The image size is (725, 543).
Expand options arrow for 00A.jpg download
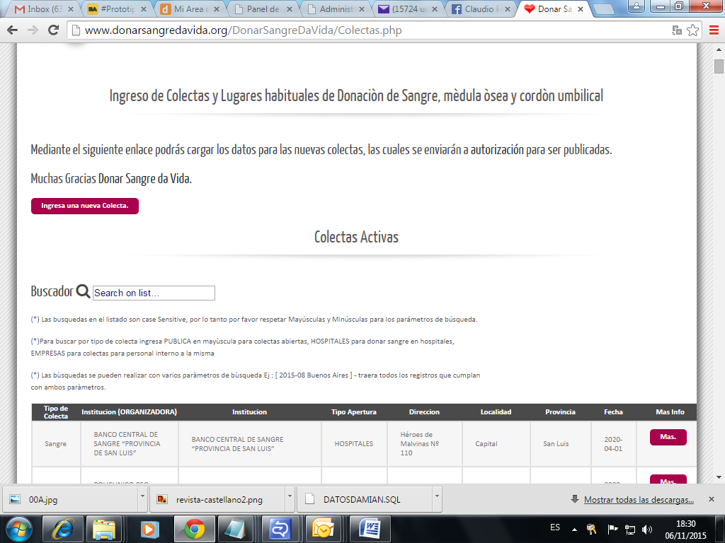(142, 498)
